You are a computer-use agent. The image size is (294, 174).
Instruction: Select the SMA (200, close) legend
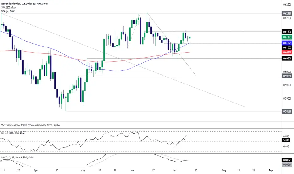[9, 7]
